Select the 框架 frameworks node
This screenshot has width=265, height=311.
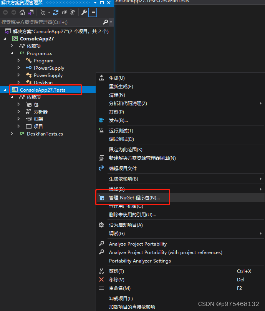[38, 119]
